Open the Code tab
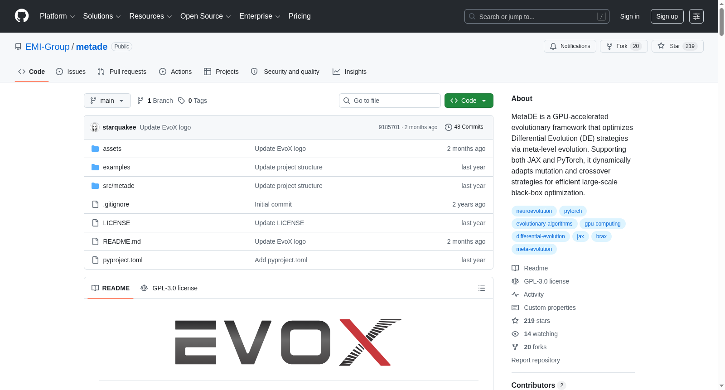 [x=31, y=72]
